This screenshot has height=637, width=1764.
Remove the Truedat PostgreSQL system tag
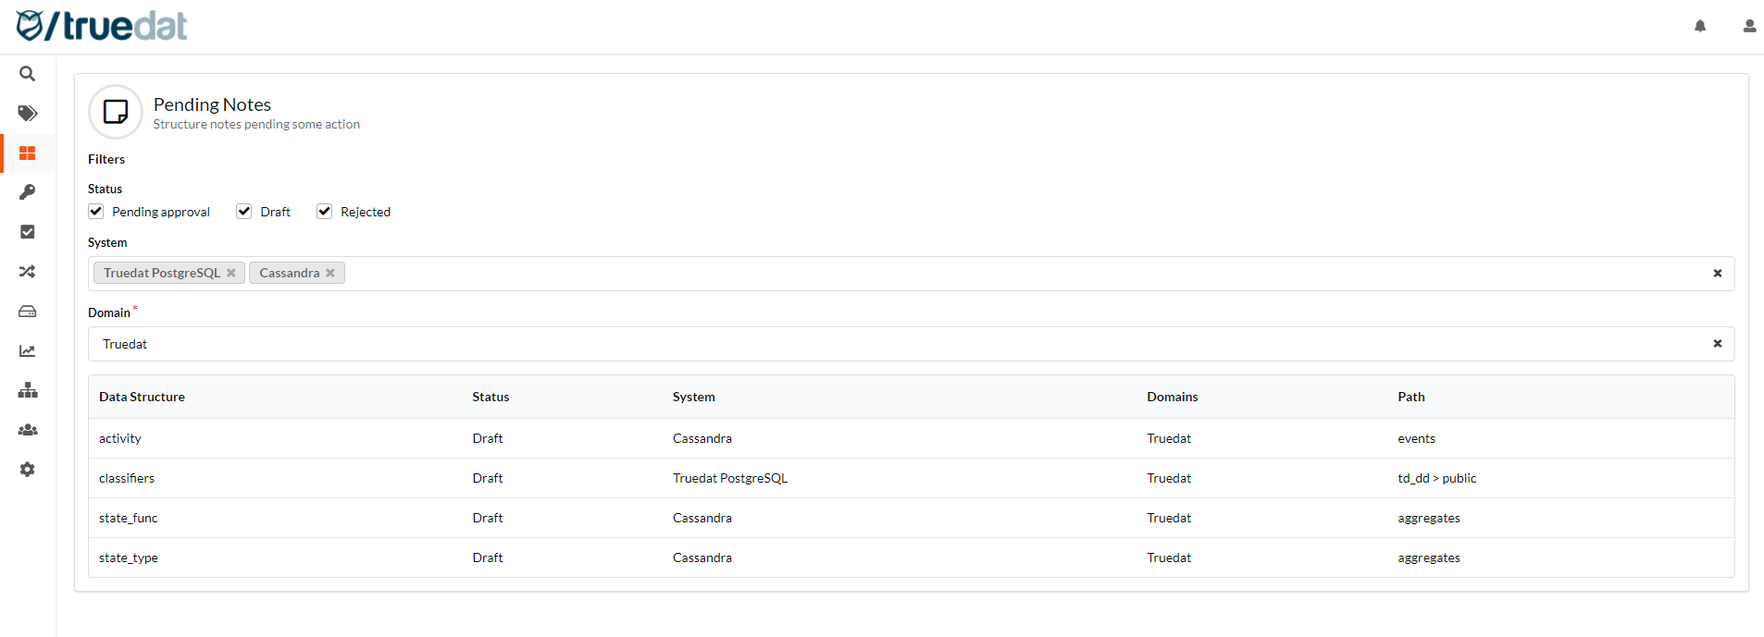231,273
